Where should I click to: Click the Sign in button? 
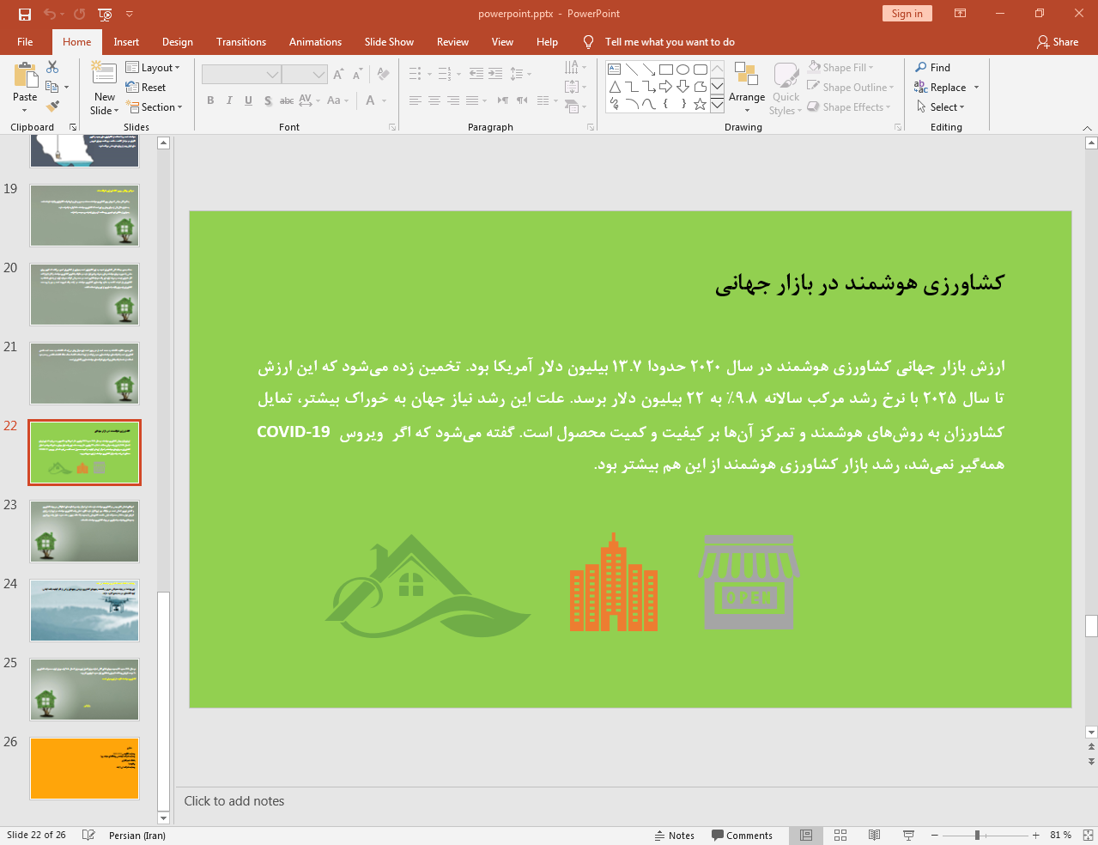point(907,13)
